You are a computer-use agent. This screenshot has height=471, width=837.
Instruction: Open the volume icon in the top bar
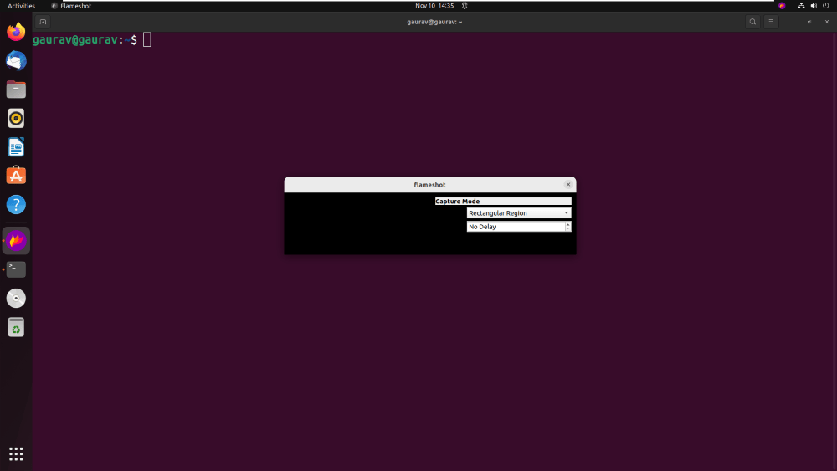click(x=814, y=6)
